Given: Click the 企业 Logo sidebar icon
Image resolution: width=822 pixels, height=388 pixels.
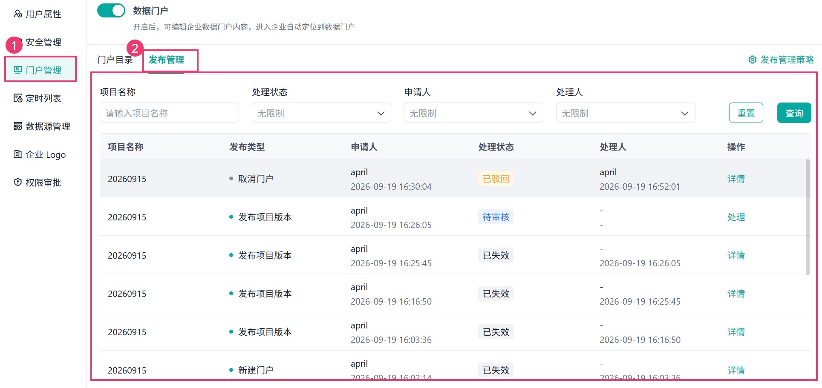Looking at the screenshot, I should (18, 154).
